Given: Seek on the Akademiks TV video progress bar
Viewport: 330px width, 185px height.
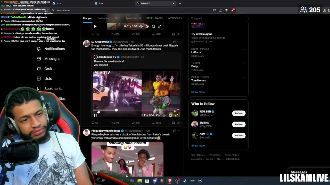Looking at the screenshot, I should (136, 110).
